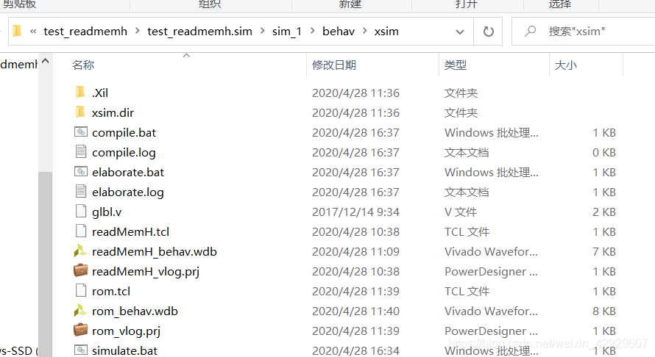Expand the chevron after test_readmemh breadcrumb
This screenshot has width=655, height=357.
coord(137,31)
